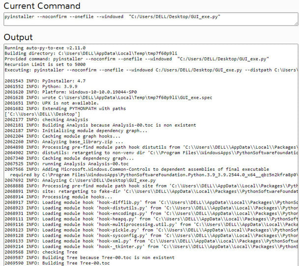Click the 'site: retargeting to fake-dir' line
299x266 pixels.
click(x=151, y=191)
